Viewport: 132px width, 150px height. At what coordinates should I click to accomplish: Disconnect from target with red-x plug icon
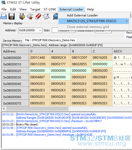click(x=30, y=16)
